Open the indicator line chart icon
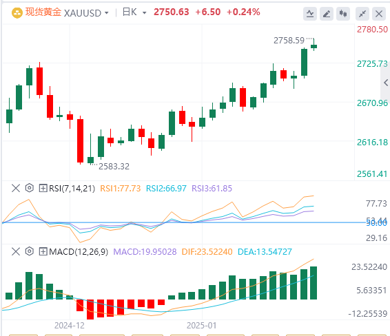390x336 pixels. [x=310, y=14]
